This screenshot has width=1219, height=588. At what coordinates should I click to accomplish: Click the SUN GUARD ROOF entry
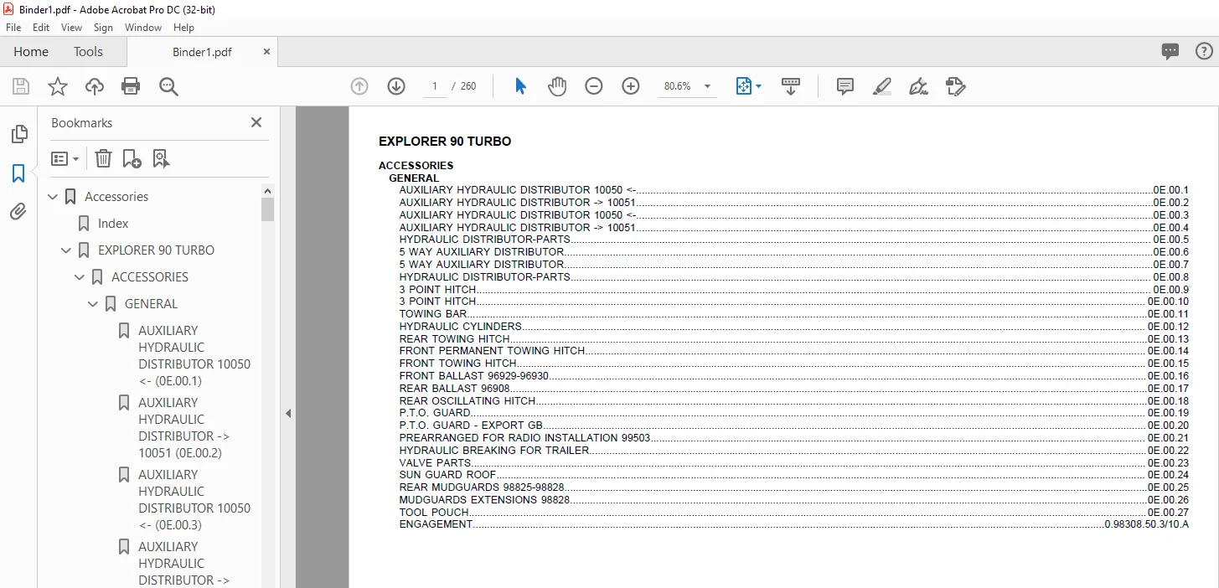pyautogui.click(x=793, y=475)
